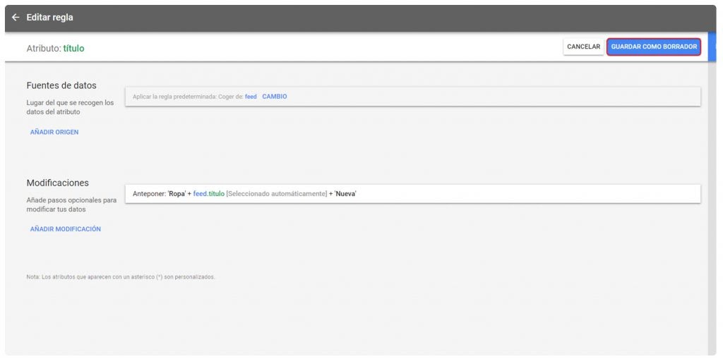Open the feed link in default rule row

(x=251, y=97)
